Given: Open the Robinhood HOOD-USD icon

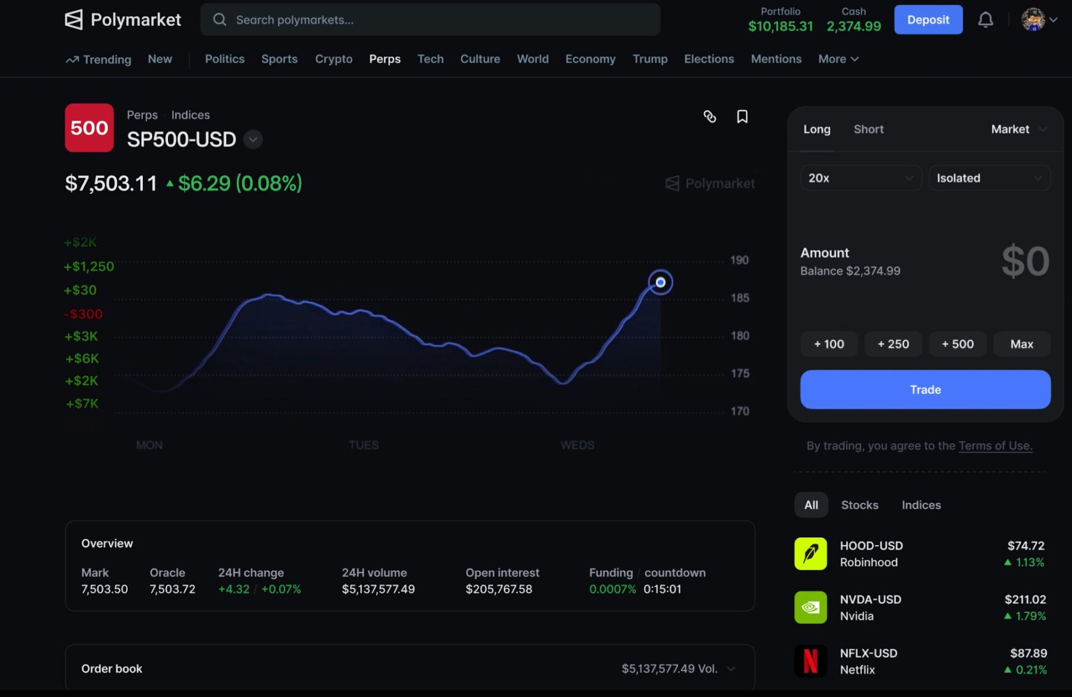Looking at the screenshot, I should click(x=811, y=553).
